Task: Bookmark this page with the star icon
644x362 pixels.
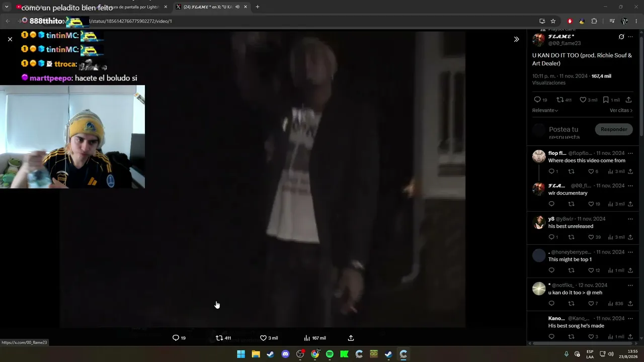Action: 553,21
